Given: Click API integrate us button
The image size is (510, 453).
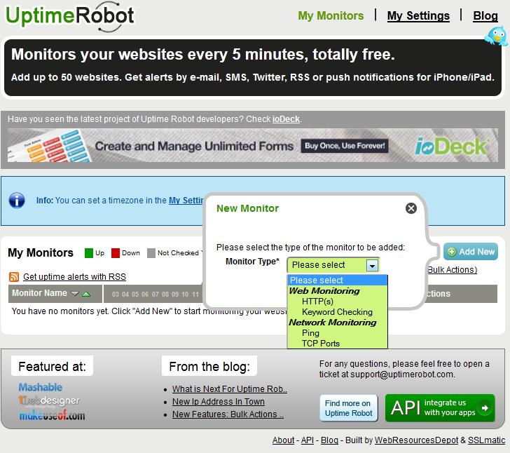Looking at the screenshot, I should 440,408.
